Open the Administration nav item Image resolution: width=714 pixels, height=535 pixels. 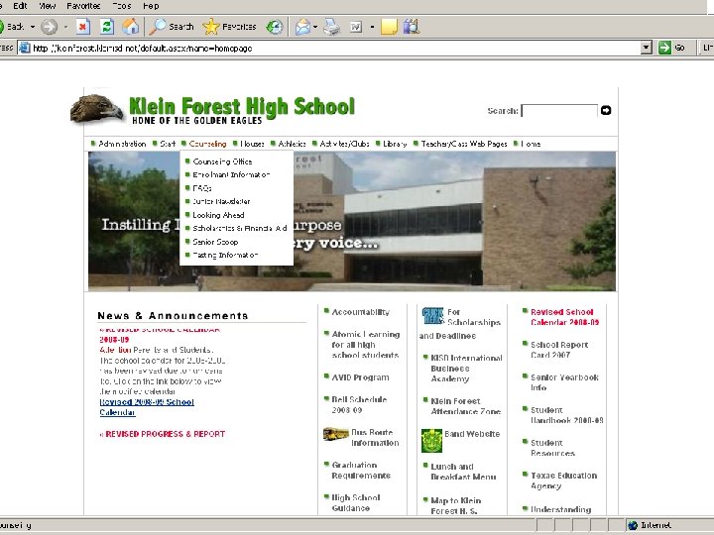122,144
